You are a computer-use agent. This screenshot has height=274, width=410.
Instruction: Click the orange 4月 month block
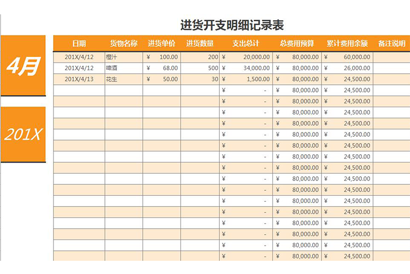tap(23, 66)
